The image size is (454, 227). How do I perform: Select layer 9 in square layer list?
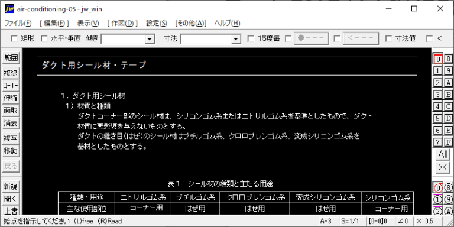(449, 71)
